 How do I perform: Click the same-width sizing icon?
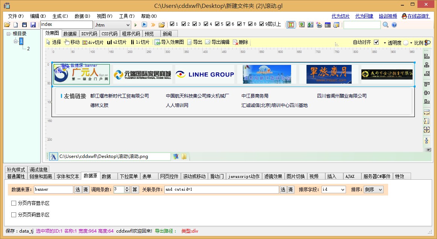click(x=427, y=112)
